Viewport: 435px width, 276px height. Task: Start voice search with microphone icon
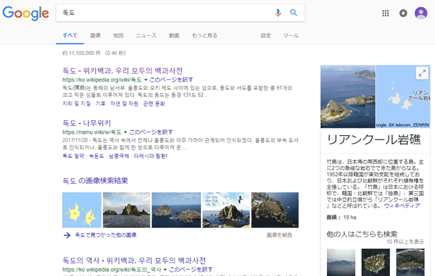tap(278, 13)
